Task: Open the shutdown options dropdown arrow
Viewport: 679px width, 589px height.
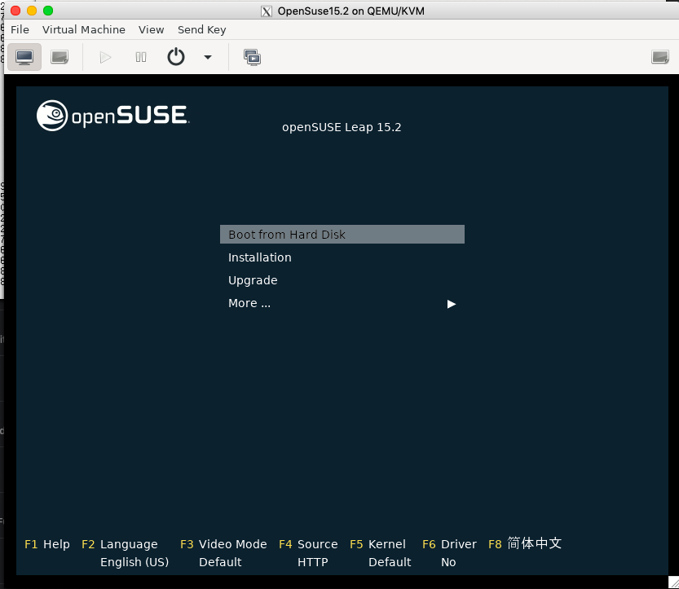Action: (x=208, y=57)
